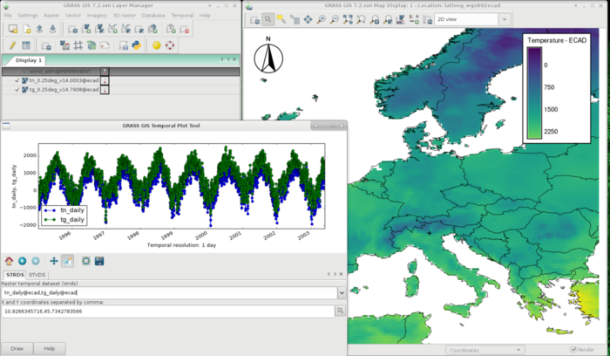Go back to previous plot view
Viewport: 610px width, 356px height.
(22, 261)
